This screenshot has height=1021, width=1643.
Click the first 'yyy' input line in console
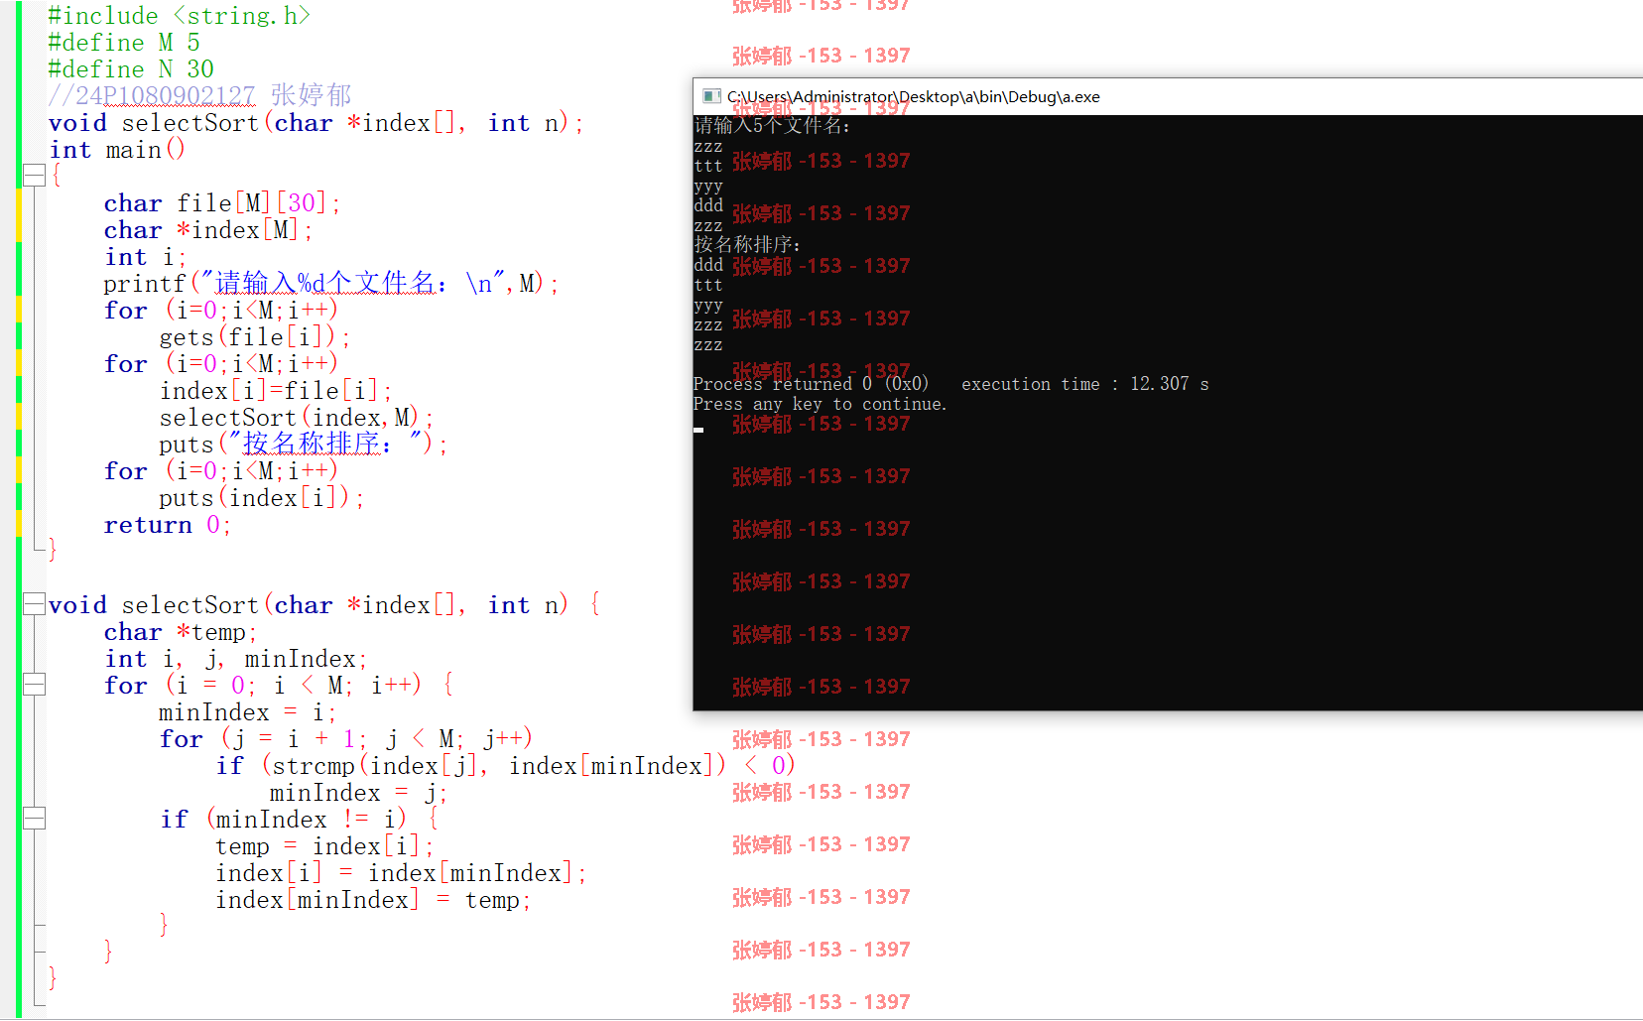pos(708,186)
